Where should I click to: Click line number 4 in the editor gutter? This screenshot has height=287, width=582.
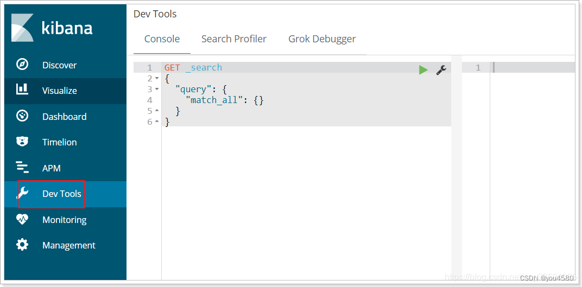click(x=150, y=100)
